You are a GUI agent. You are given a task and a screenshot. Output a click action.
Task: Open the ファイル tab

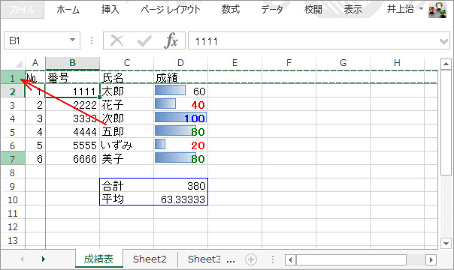22,10
